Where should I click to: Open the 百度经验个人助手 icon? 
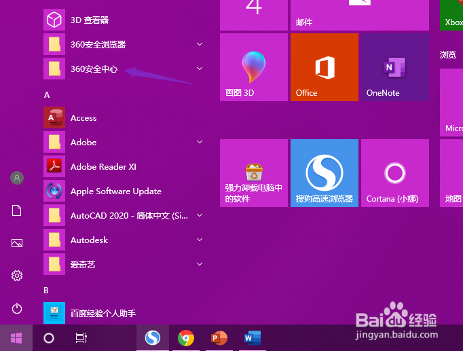pyautogui.click(x=54, y=313)
